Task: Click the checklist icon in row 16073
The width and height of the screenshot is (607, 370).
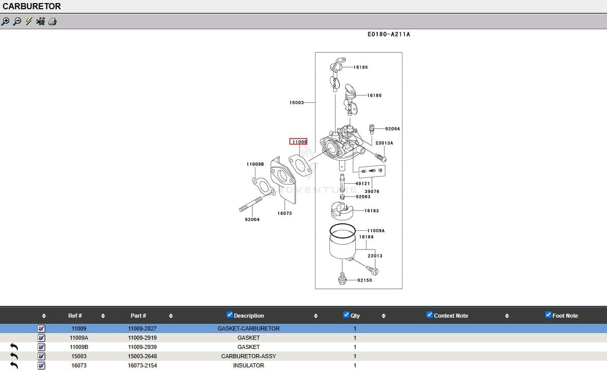Action: 42,365
